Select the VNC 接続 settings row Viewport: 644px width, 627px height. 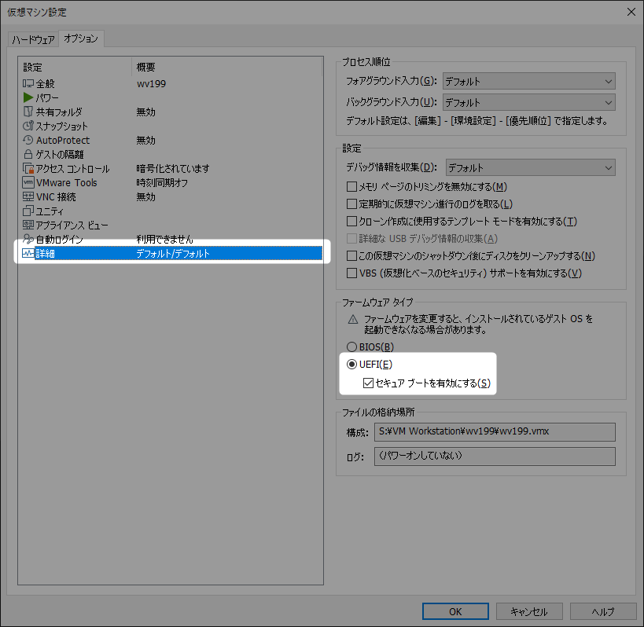pos(170,196)
